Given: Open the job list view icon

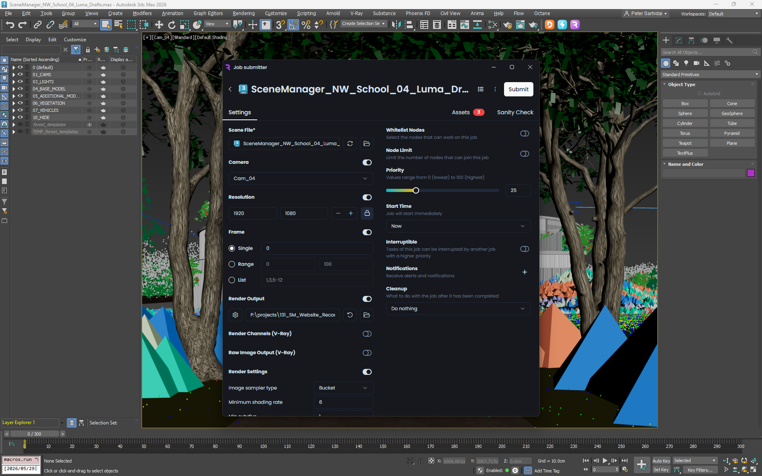Looking at the screenshot, I should click(x=481, y=89).
